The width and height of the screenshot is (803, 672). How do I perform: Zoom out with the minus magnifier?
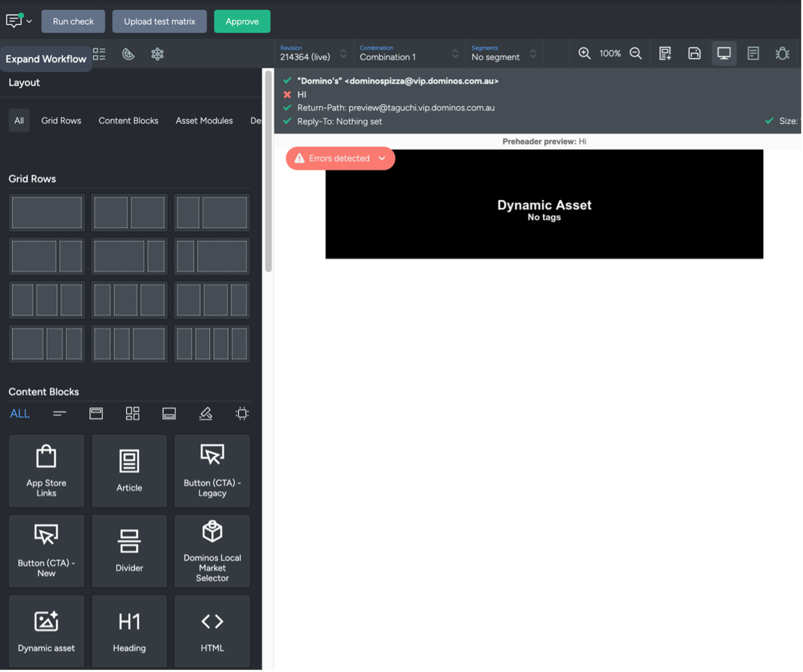(x=636, y=54)
